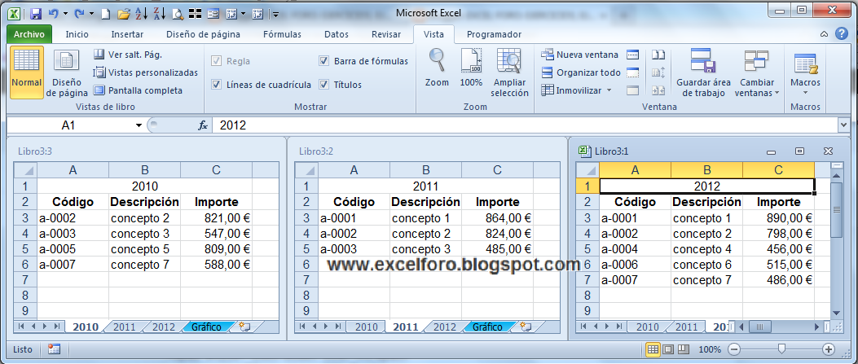Click the Ocultar hide window icon
This screenshot has height=364, width=858.
tap(633, 72)
